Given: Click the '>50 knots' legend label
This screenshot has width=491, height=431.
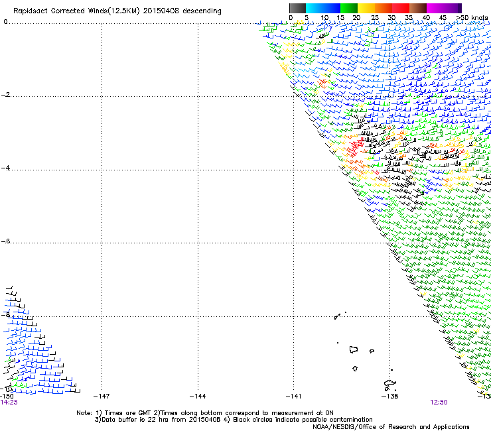Looking at the screenshot, I should pos(472,18).
